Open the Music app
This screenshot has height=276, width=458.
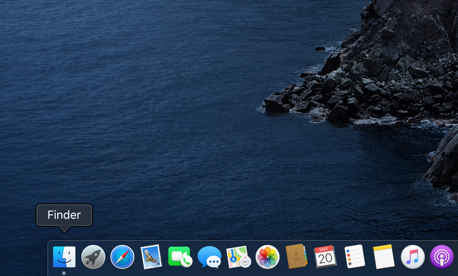(x=412, y=257)
